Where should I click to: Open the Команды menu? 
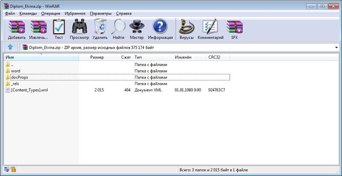coord(28,14)
